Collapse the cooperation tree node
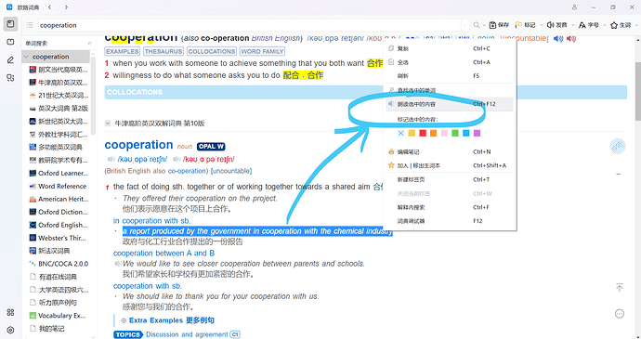The image size is (641, 339). pos(27,57)
